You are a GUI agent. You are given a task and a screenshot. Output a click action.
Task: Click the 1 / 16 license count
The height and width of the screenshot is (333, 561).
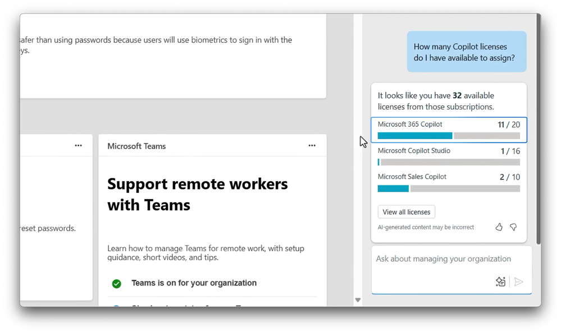(x=510, y=151)
